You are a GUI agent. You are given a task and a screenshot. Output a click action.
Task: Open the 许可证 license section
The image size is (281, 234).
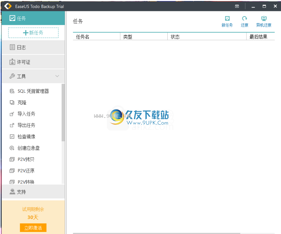point(33,62)
